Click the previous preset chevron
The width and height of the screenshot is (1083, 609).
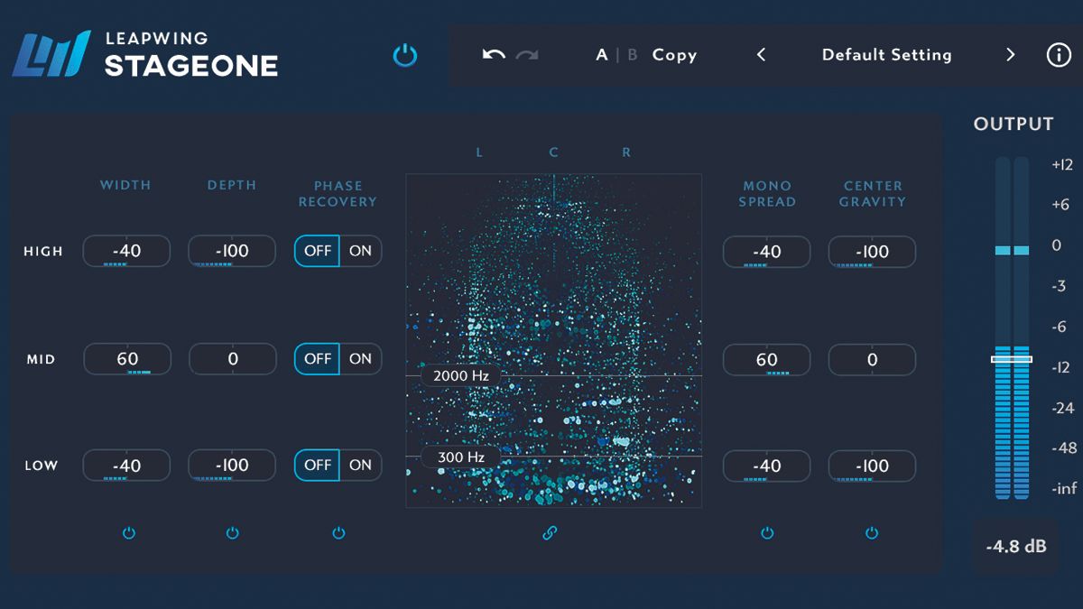click(760, 55)
